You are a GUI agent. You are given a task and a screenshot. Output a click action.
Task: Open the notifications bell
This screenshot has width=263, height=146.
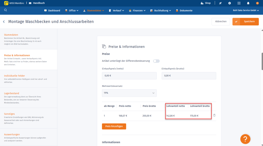click(248, 3)
